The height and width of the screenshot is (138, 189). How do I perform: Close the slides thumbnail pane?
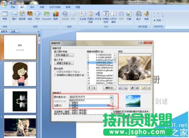tap(39, 31)
